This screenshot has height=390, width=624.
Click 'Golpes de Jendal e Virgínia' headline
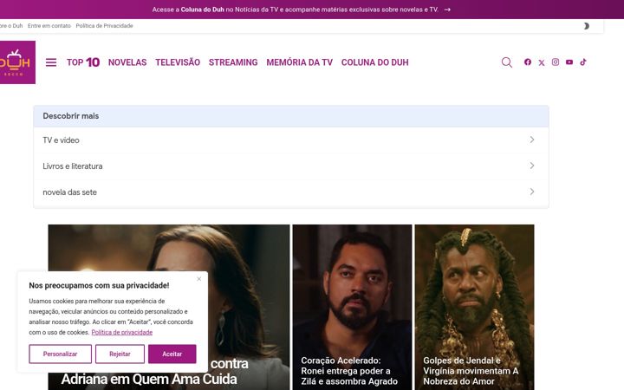click(x=471, y=371)
